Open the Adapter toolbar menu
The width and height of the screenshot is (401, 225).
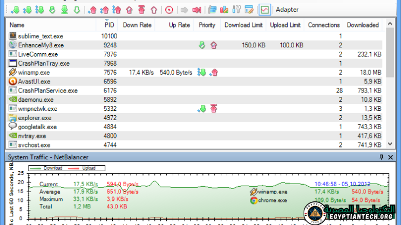coord(287,10)
